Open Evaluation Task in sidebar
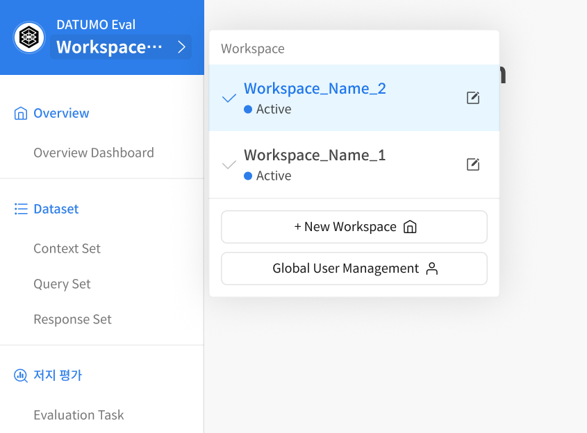This screenshot has width=587, height=433. 78,415
